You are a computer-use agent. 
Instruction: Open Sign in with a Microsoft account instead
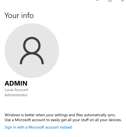click(38, 127)
